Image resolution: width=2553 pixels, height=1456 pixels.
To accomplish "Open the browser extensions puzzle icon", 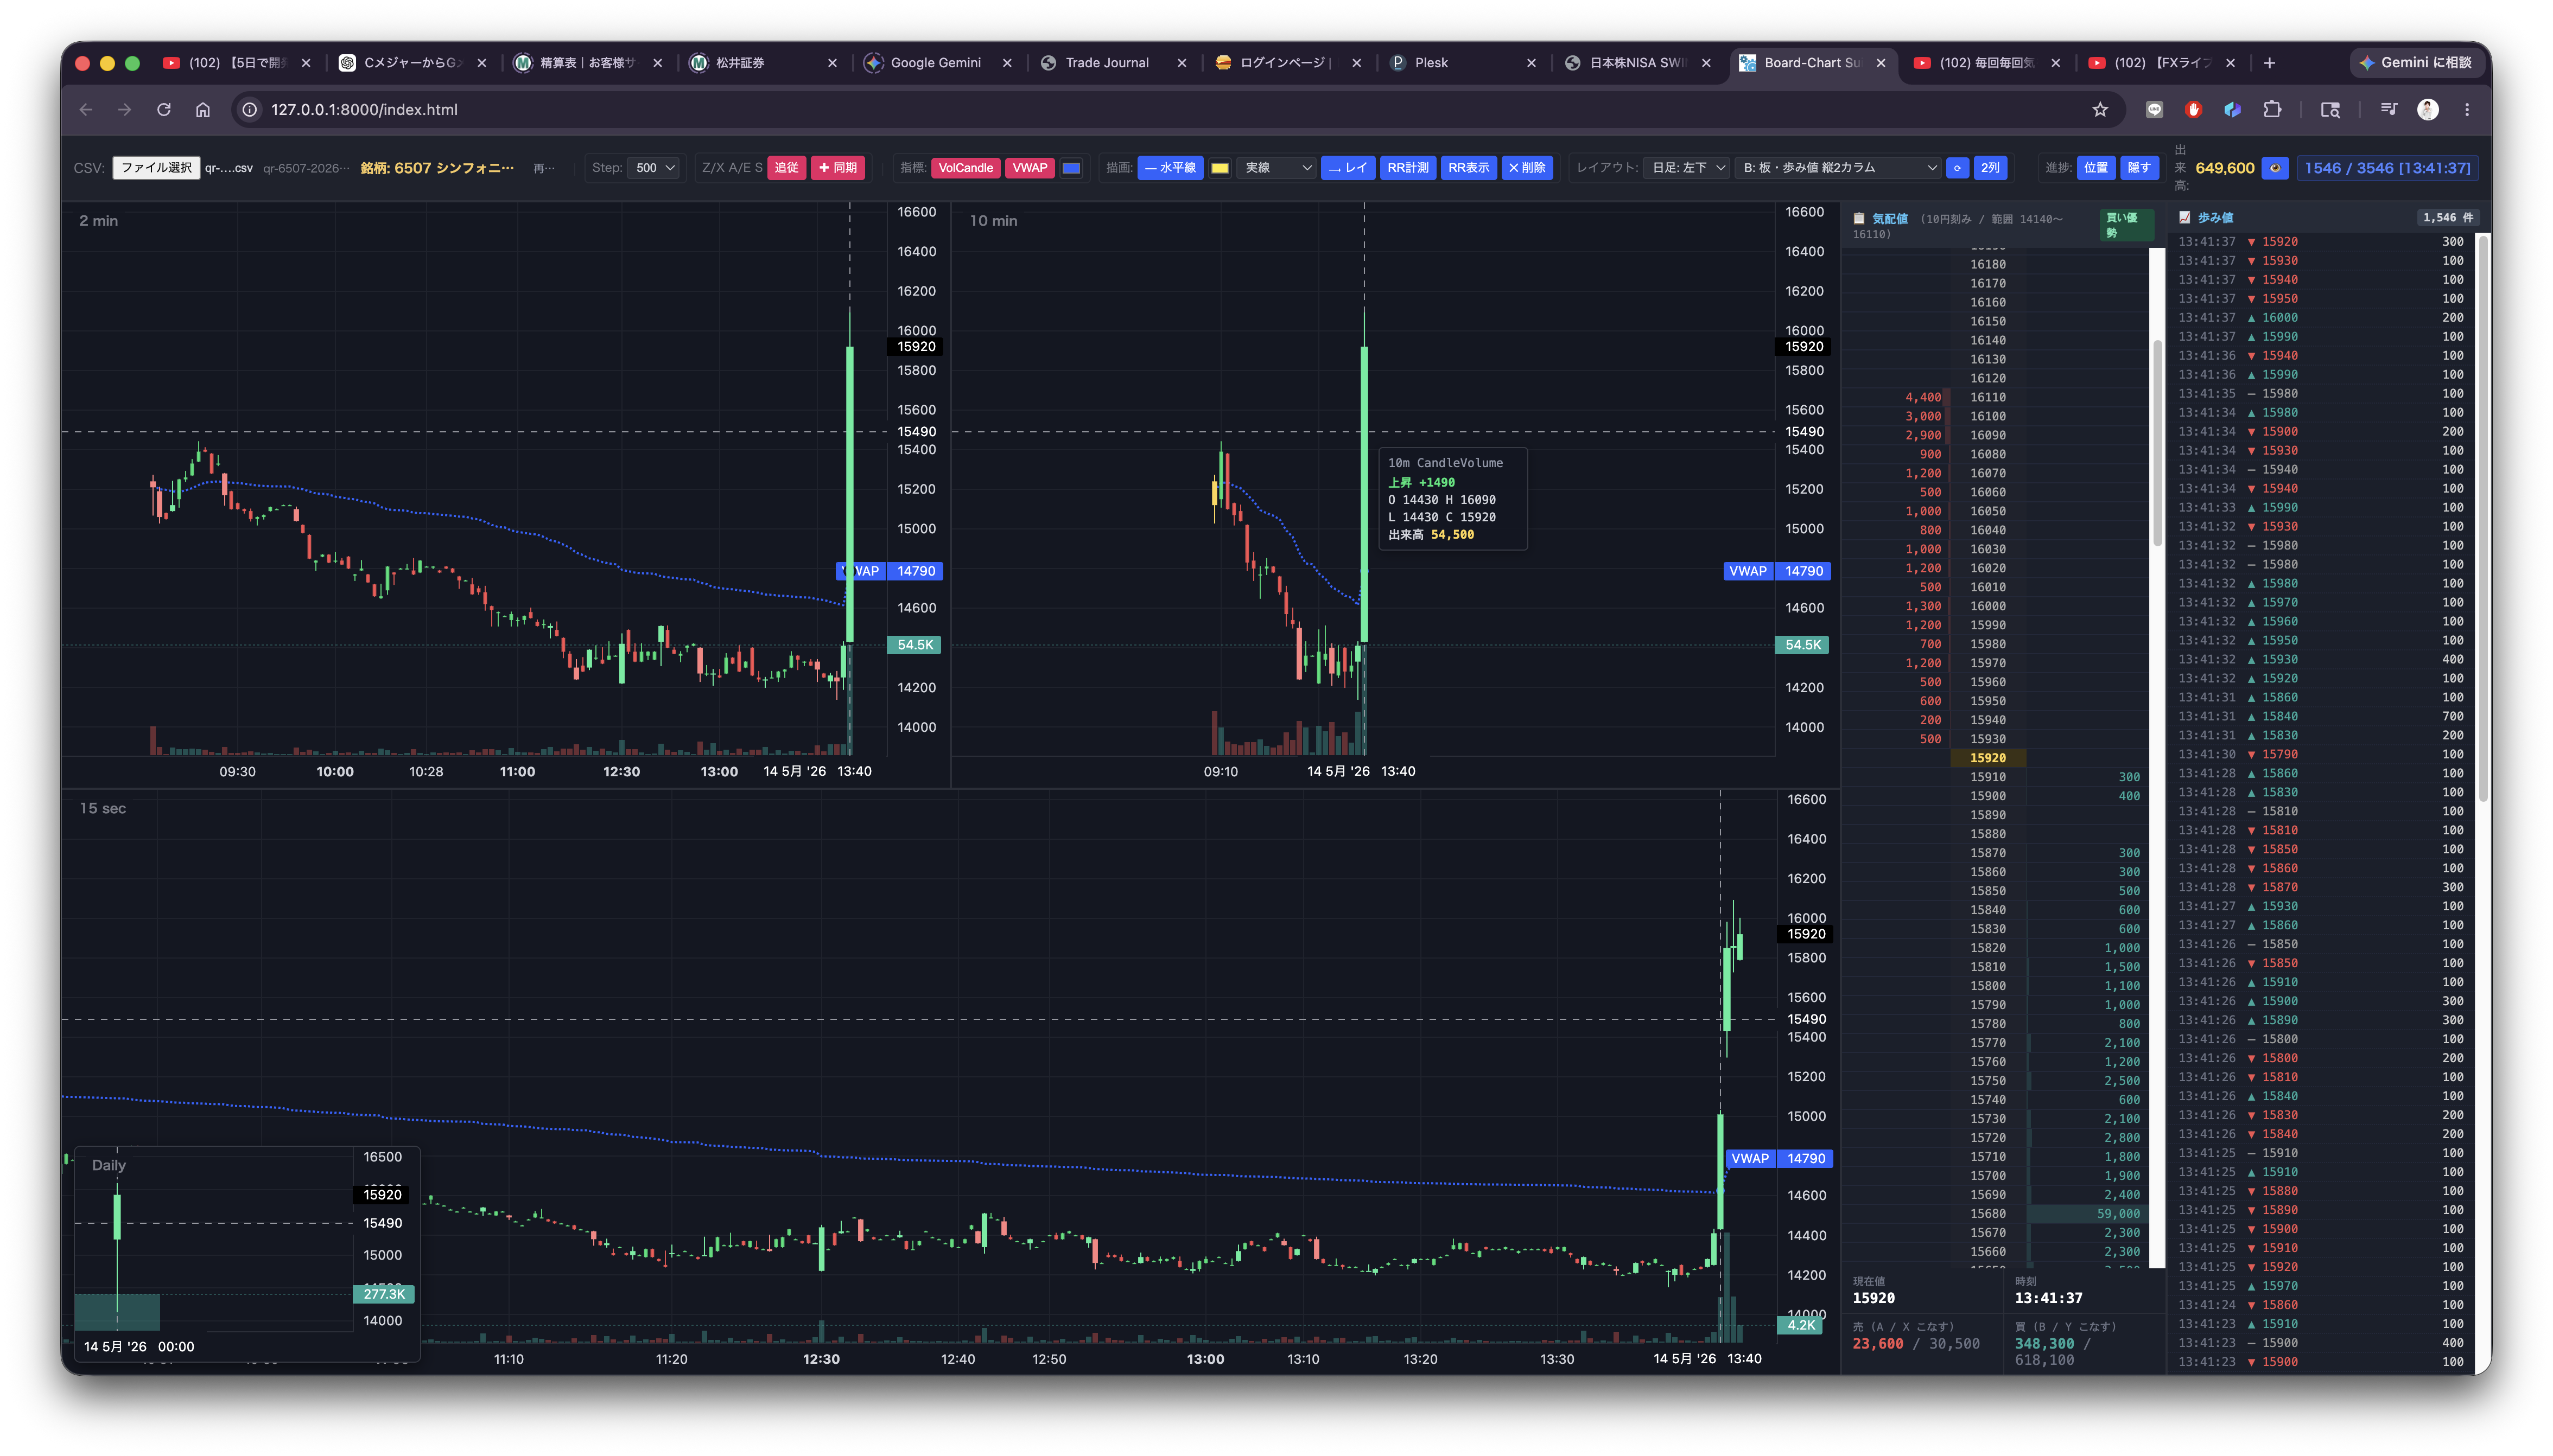I will tap(2272, 110).
